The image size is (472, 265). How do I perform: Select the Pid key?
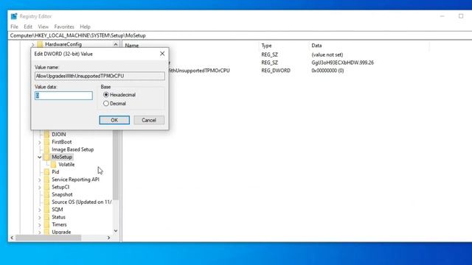point(55,172)
